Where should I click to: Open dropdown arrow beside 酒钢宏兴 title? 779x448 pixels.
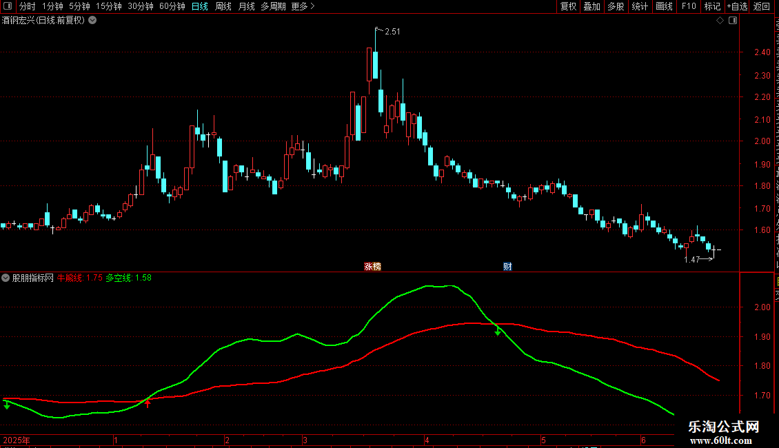pyautogui.click(x=92, y=21)
